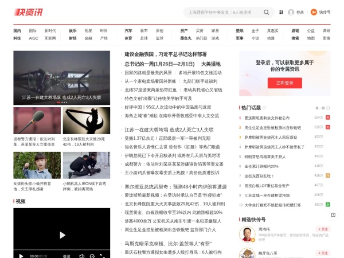Select the 汽车 category in the navigation
This screenshot has height=258, width=344.
point(128,30)
